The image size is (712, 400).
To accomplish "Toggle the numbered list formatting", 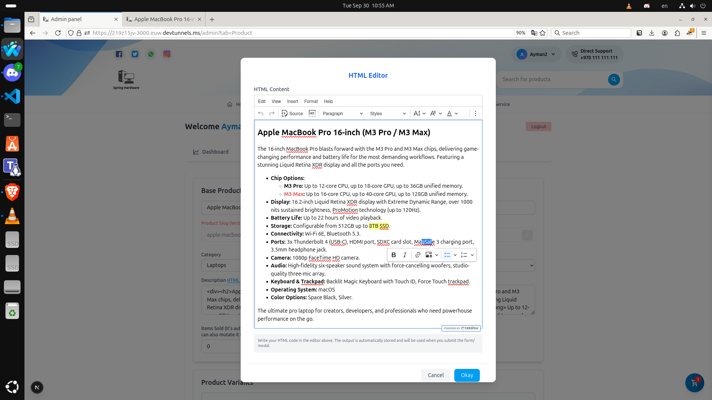I will pyautogui.click(x=464, y=255).
